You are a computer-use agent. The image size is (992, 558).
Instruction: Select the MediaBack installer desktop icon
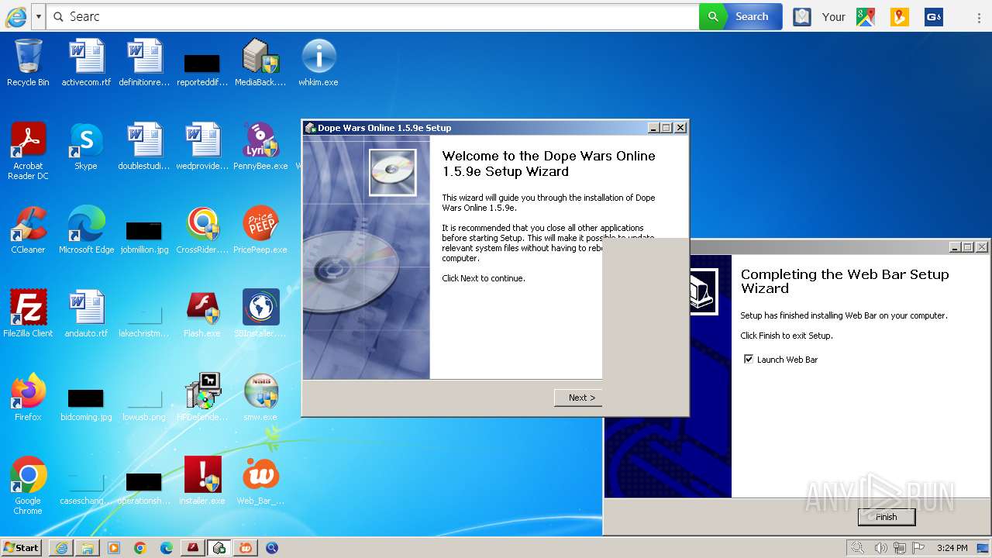[x=260, y=62]
